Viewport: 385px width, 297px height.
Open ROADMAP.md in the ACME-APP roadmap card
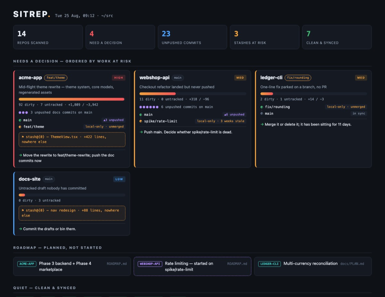(117, 264)
